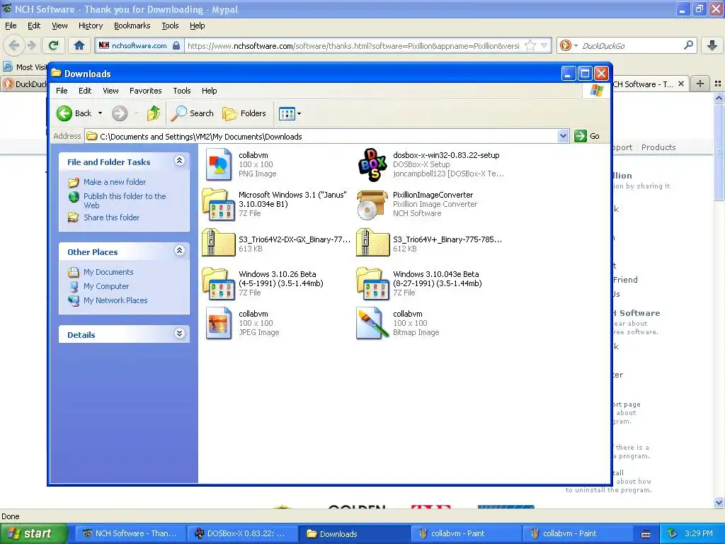Viewport: 725px width, 544px height.
Task: Collapse the Other Places panel
Action: click(179, 251)
